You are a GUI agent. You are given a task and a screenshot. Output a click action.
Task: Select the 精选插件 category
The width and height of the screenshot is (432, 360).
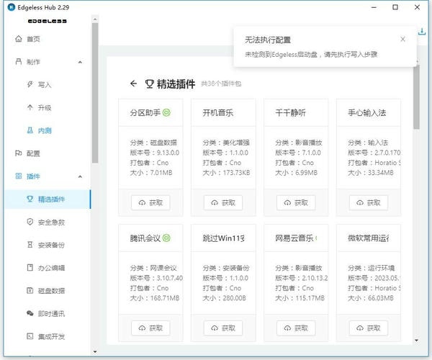click(48, 199)
